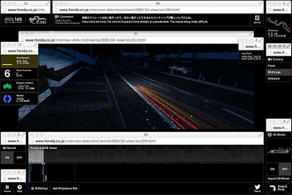Screen dimensions: 292x195
Task: Click the Comment speech icon in window 06
Action: pyautogui.click(x=57, y=17)
